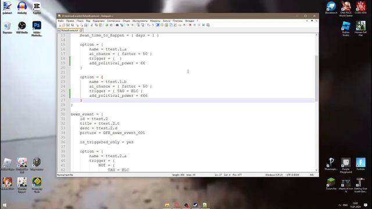The width and height of the screenshot is (372, 209).
Task: Open the Опции menu
Action: (x=126, y=21)
